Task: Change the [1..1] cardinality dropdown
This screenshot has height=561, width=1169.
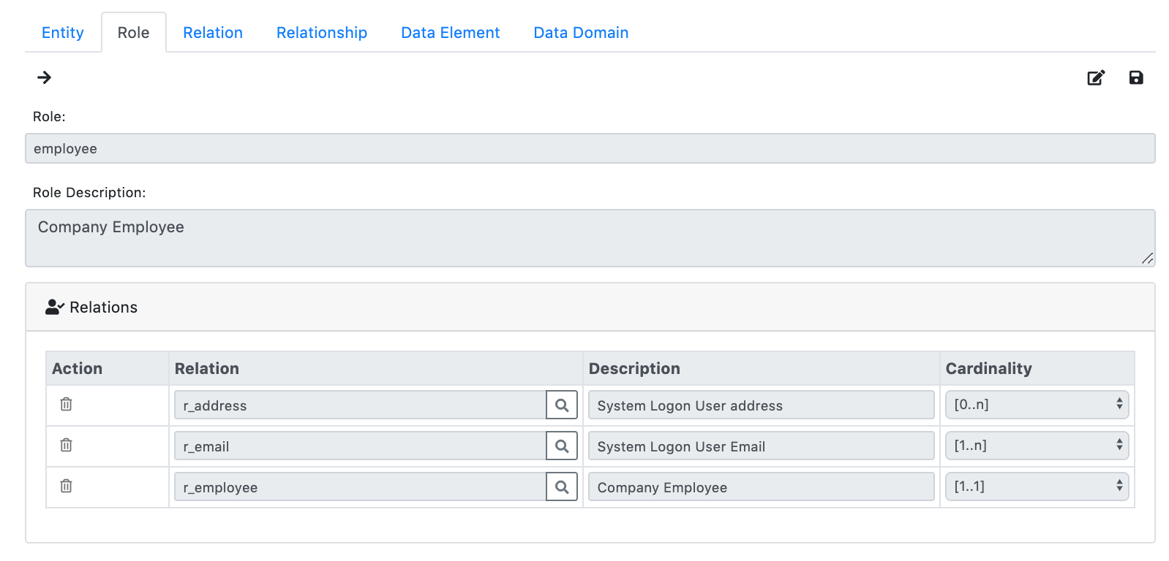Action: [x=1036, y=486]
